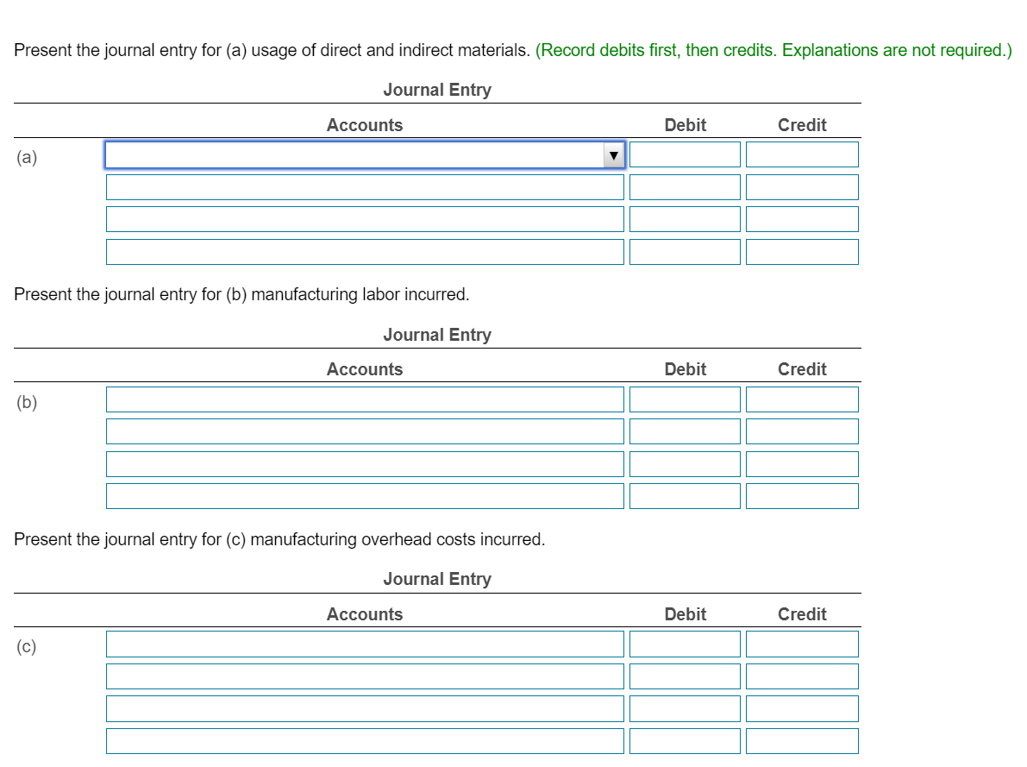This screenshot has width=1027, height=767.
Task: Click the (a) row label
Action: 27,157
